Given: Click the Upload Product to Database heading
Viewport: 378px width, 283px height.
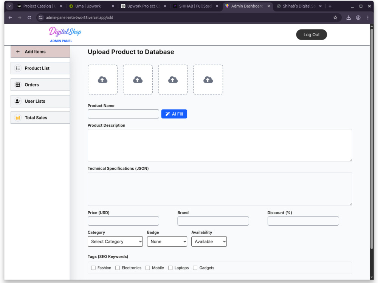Looking at the screenshot, I should pos(131,52).
